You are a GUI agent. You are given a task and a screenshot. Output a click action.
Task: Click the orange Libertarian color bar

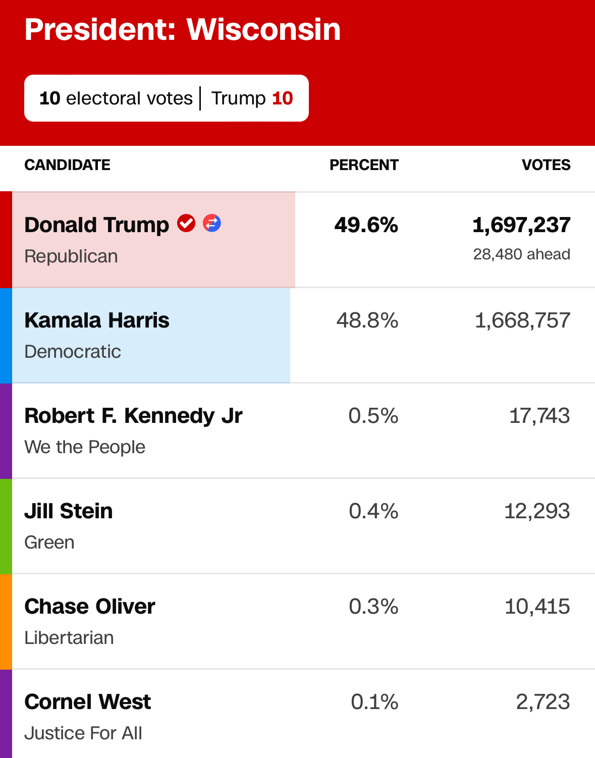tap(6, 622)
